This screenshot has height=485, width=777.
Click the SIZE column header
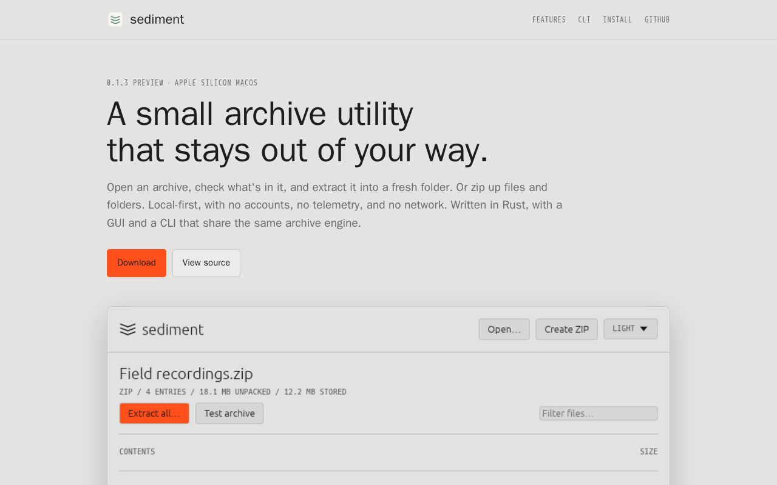(x=649, y=452)
